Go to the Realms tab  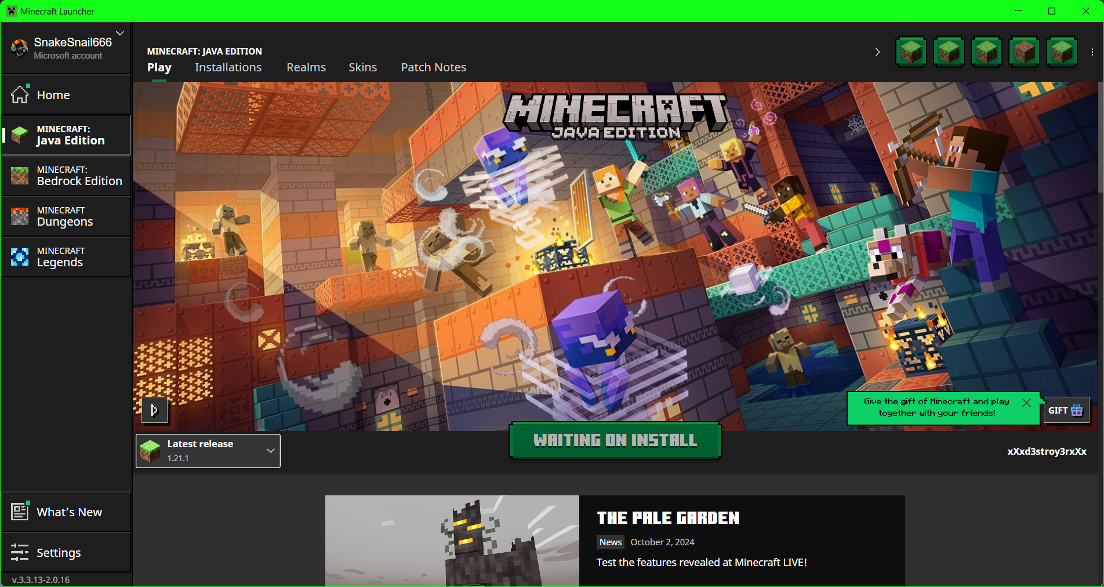pos(306,67)
